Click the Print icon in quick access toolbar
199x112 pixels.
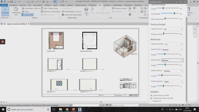29,2
